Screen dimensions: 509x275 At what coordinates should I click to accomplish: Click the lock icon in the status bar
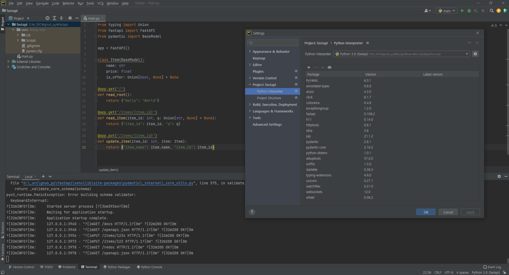pyautogui.click(x=504, y=272)
